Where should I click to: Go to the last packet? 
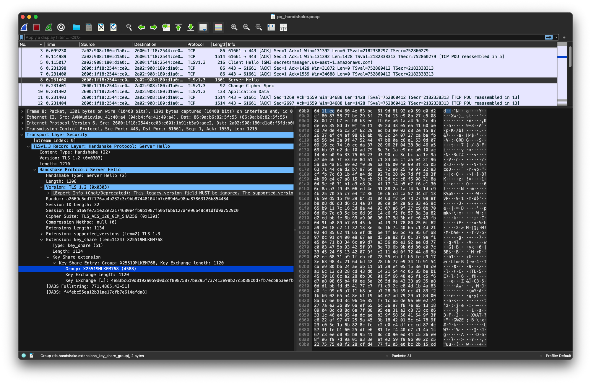[x=191, y=27]
